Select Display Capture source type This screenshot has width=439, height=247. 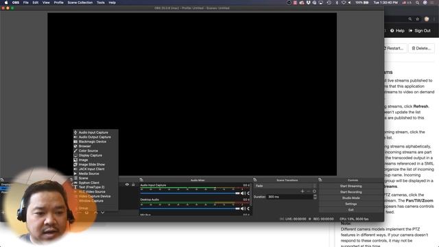click(95, 155)
